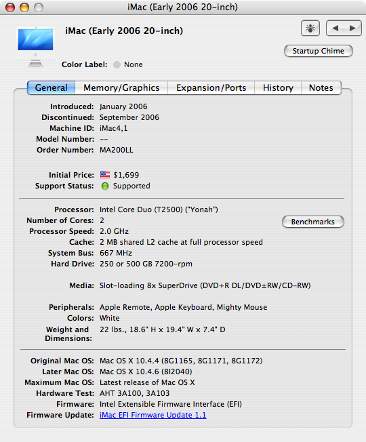Click Latest release of Mac OS X
The image size is (366, 442).
click(147, 382)
